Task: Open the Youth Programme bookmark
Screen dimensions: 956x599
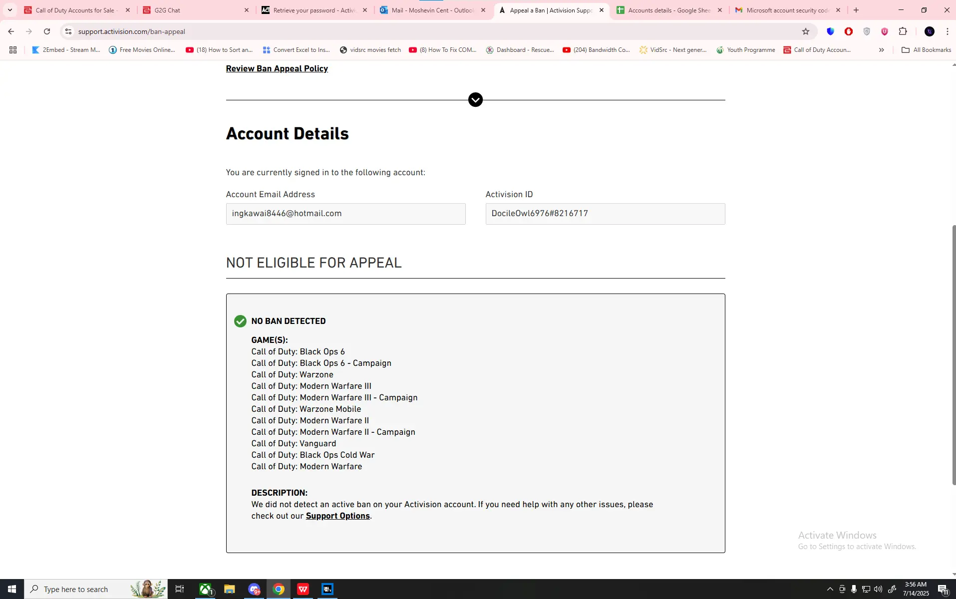Action: click(x=746, y=50)
